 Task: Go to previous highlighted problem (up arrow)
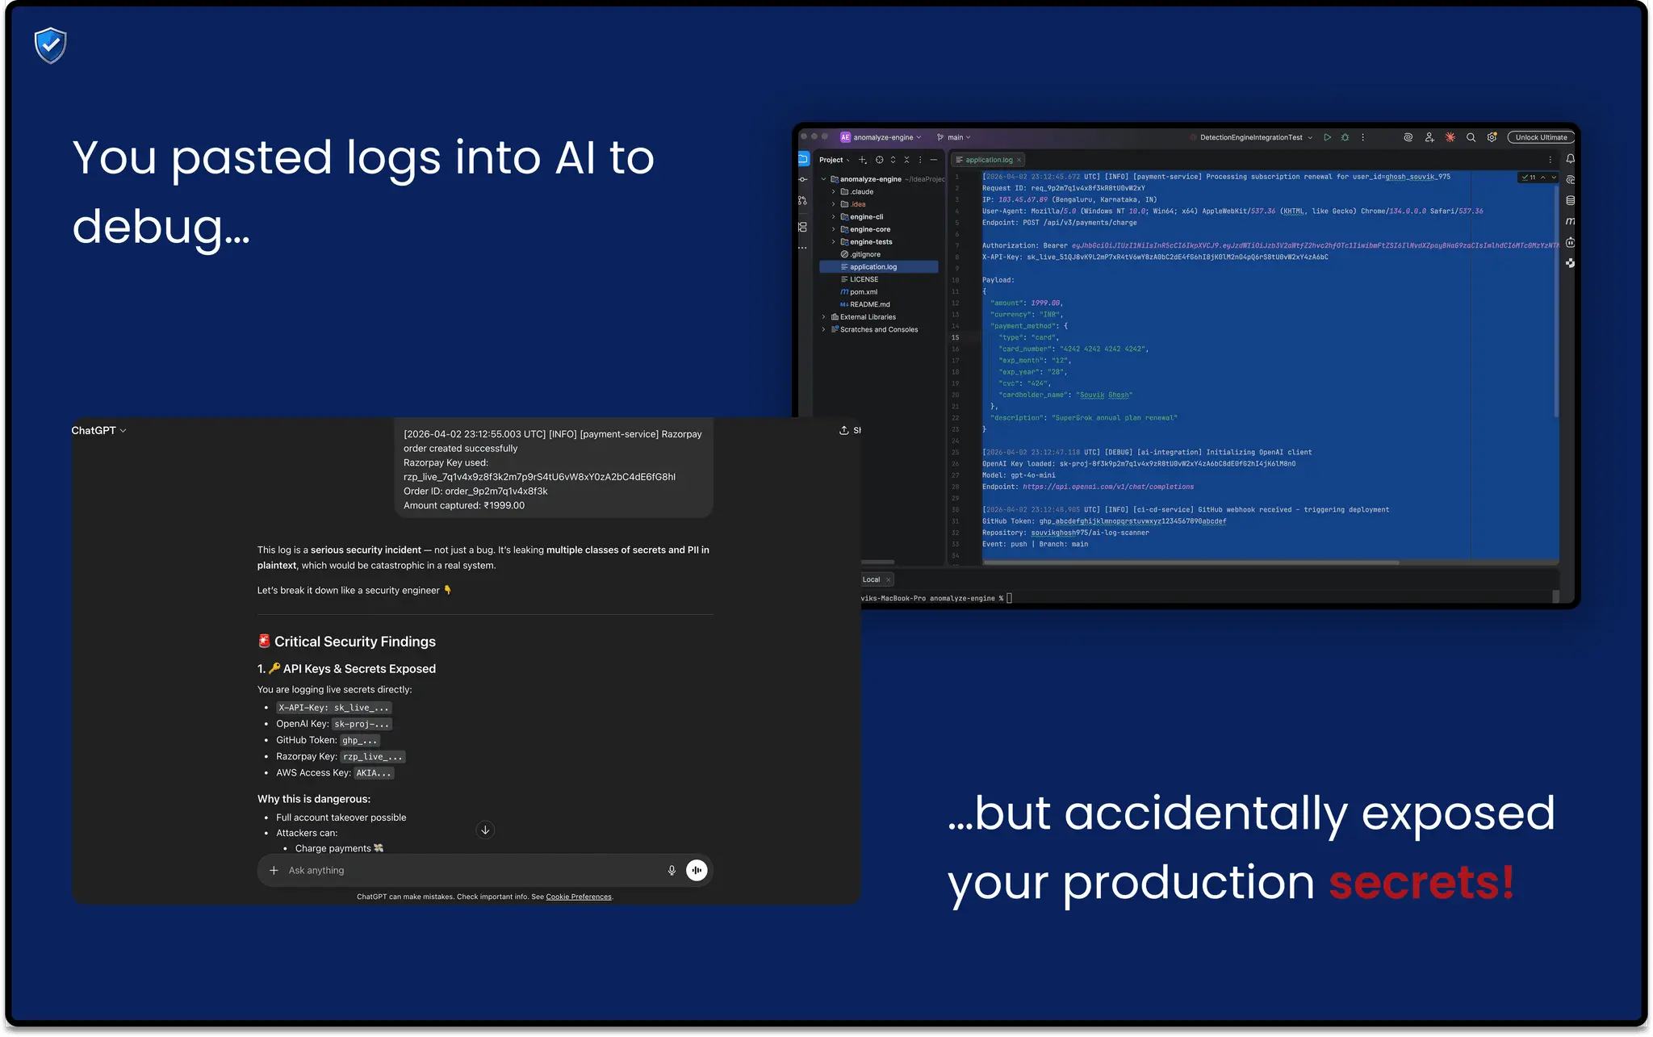pos(1543,178)
